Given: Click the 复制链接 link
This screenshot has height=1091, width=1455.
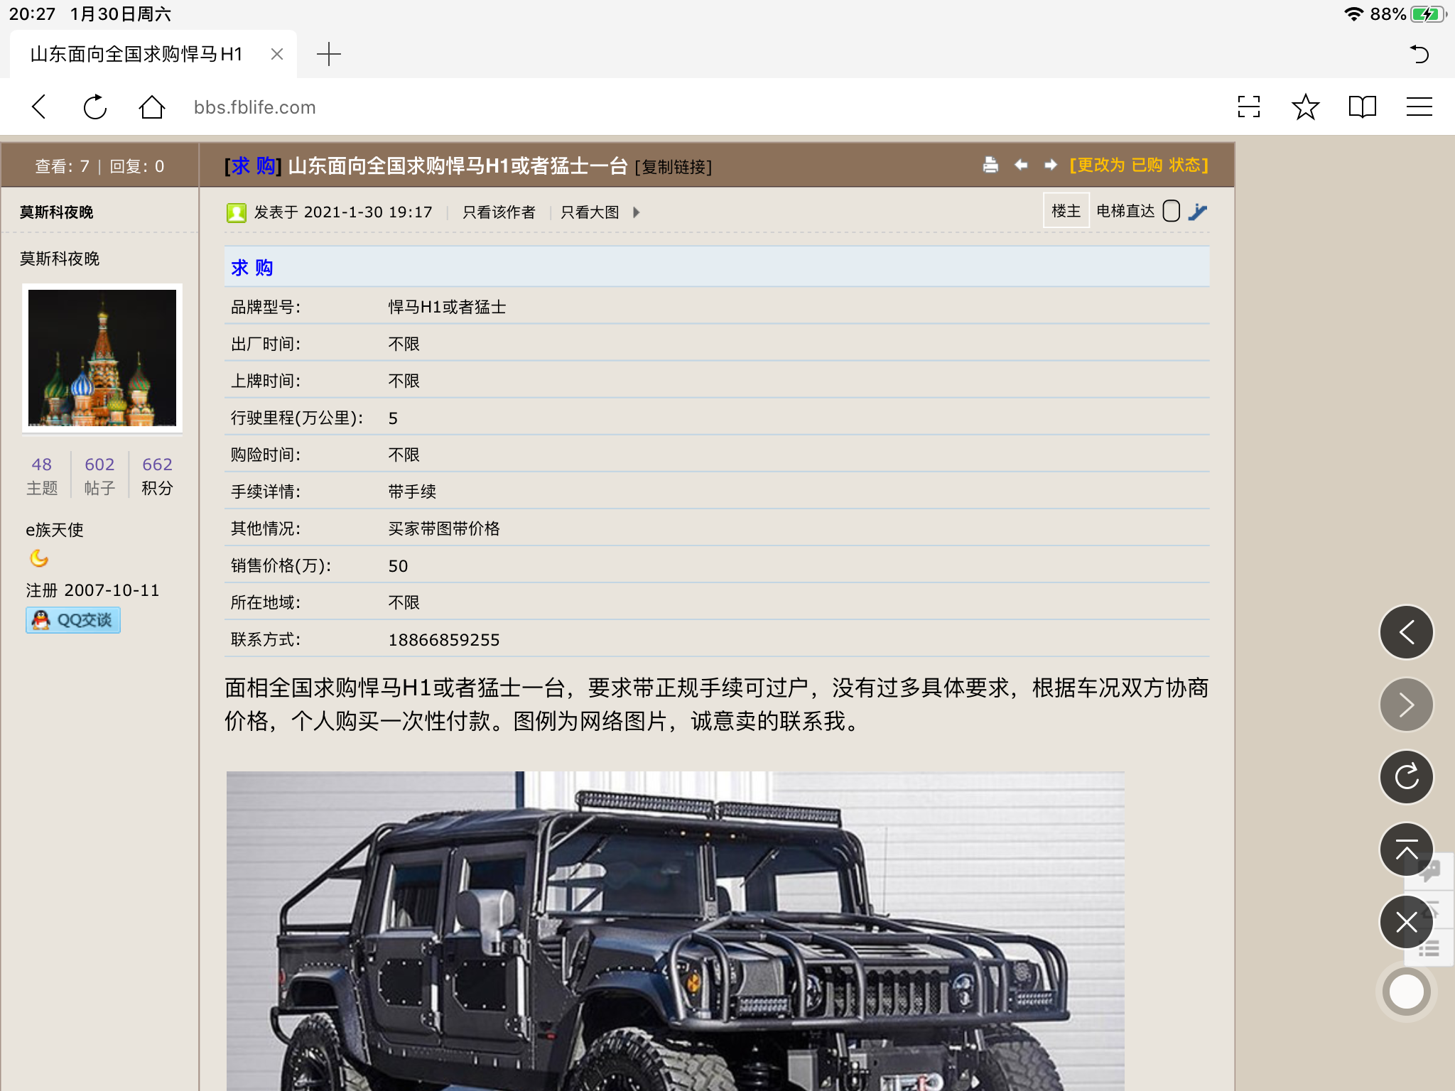Looking at the screenshot, I should 674,167.
